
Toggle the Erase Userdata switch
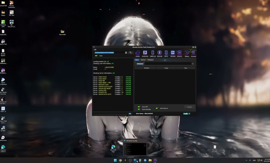click(x=139, y=109)
